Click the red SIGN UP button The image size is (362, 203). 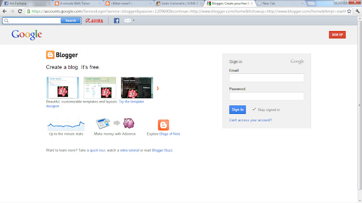point(337,35)
